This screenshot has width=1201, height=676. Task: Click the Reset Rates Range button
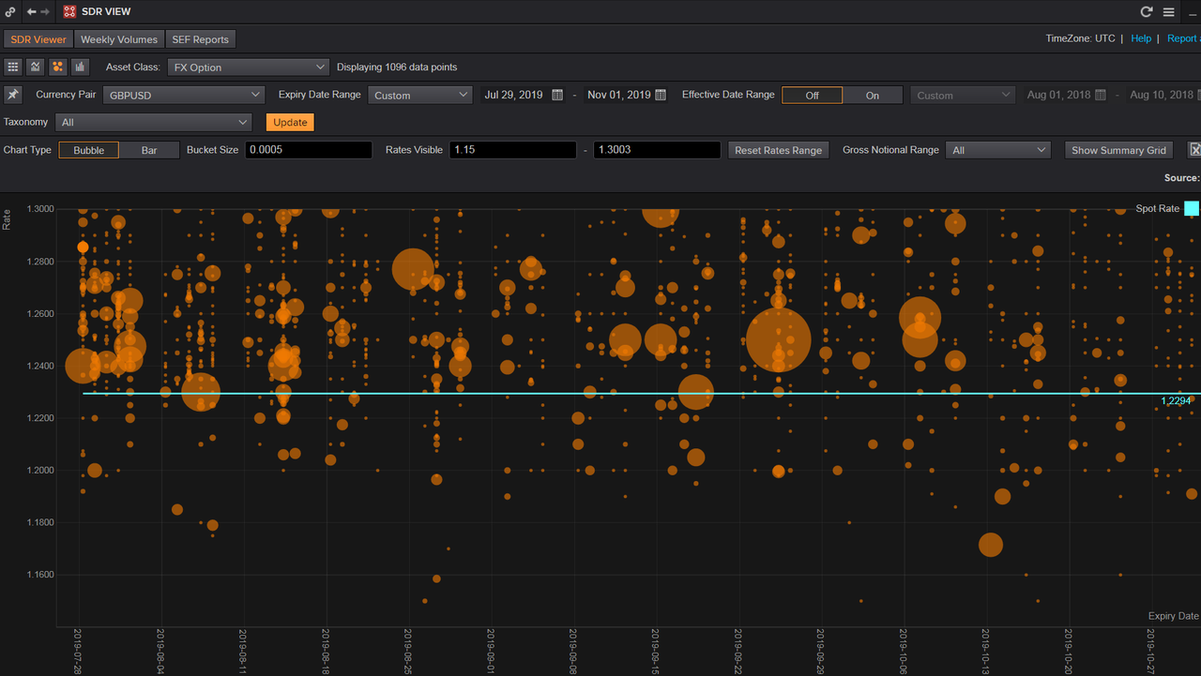click(x=778, y=150)
